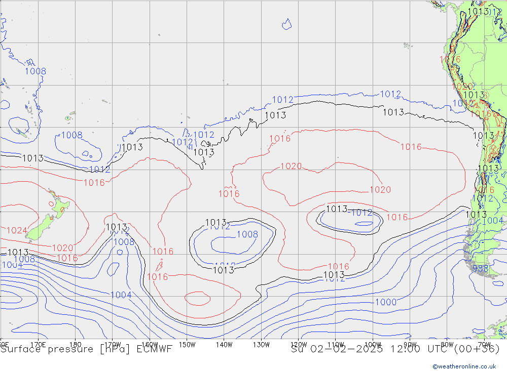Click the 180 longitude axis label
Screen dimensions: 507x371
click(75, 344)
